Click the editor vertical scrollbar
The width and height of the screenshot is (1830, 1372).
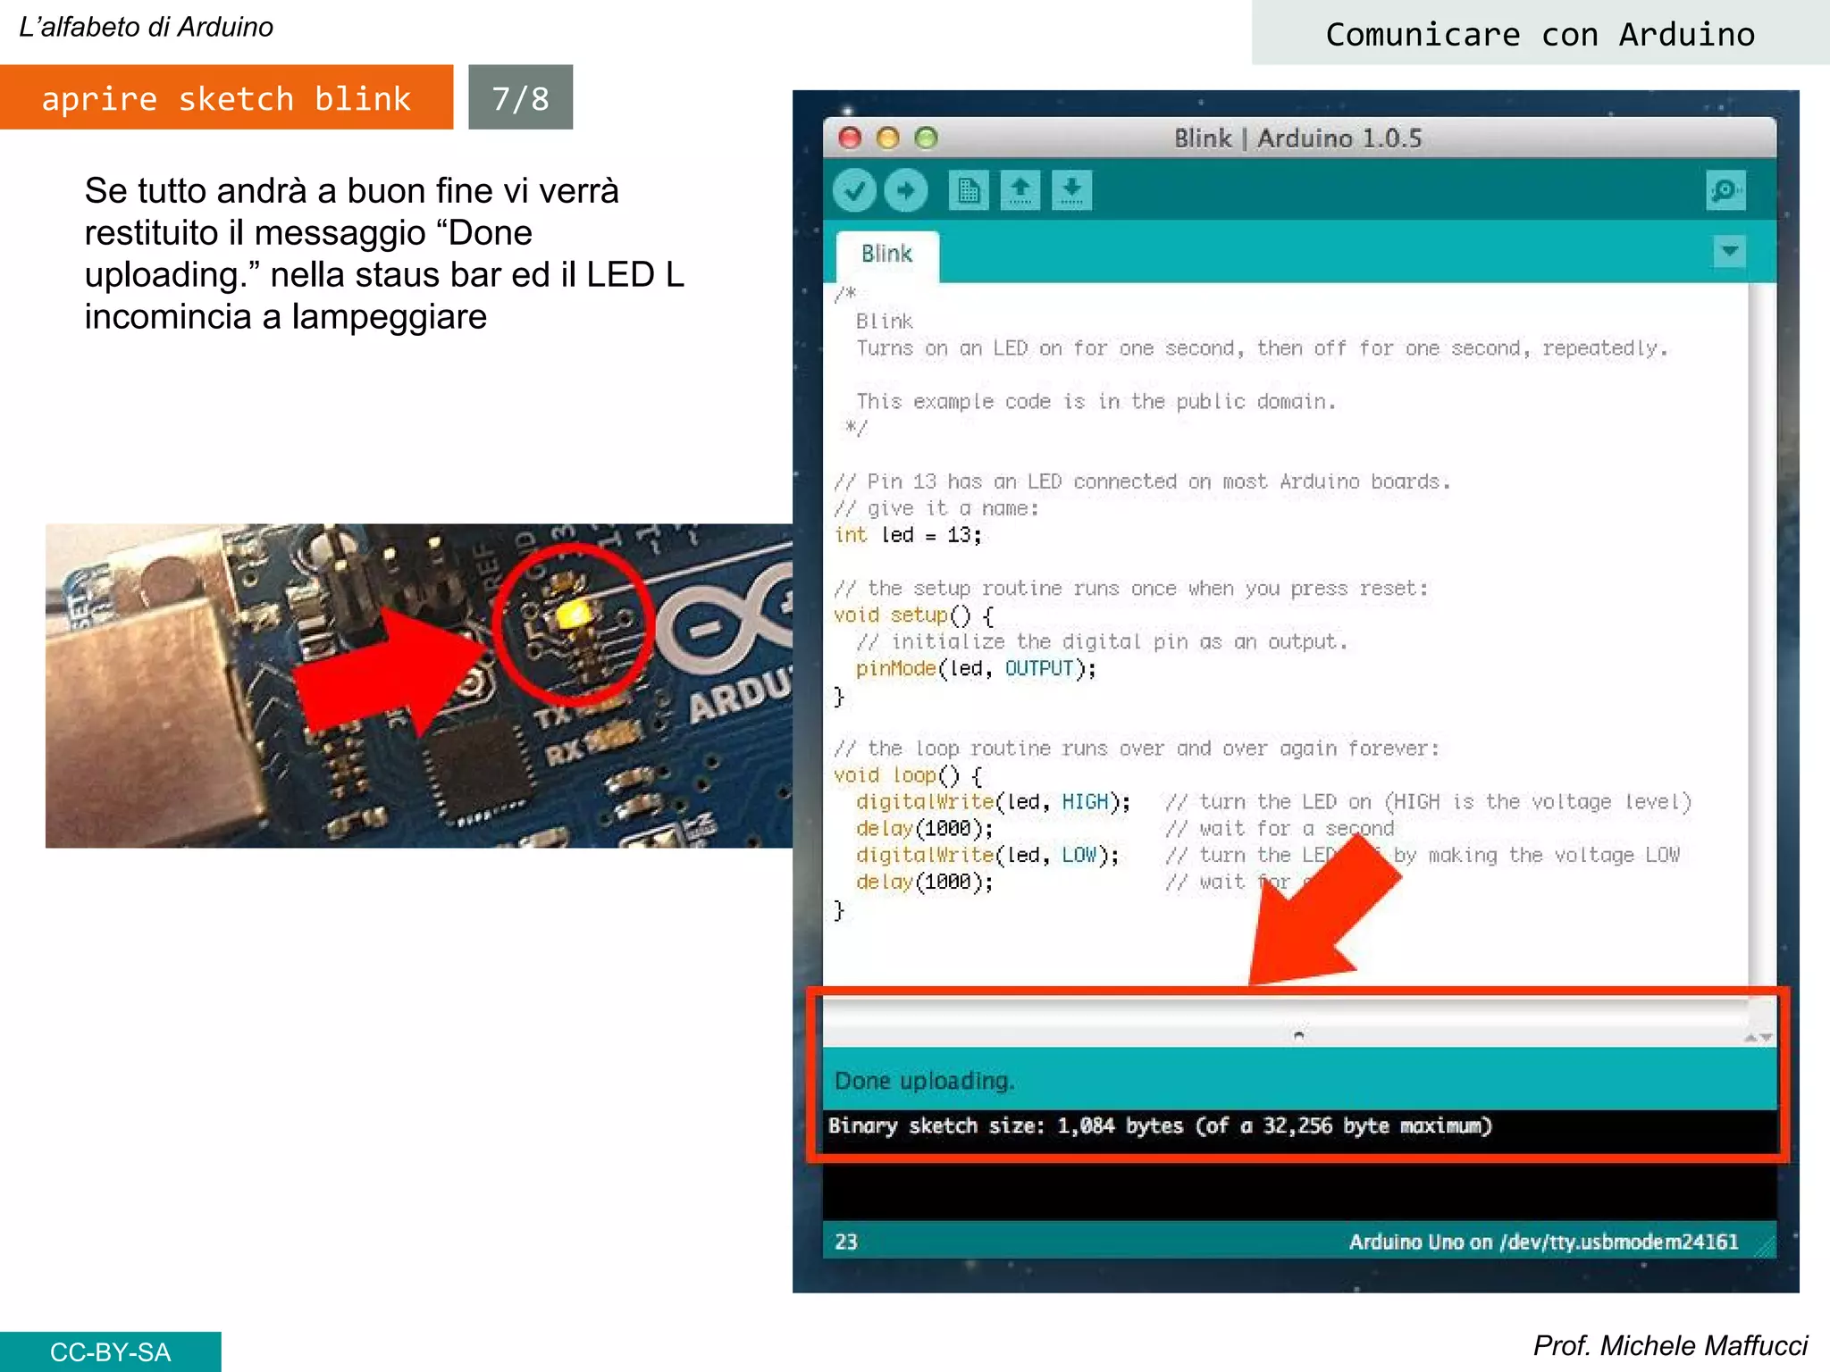[x=1761, y=639]
